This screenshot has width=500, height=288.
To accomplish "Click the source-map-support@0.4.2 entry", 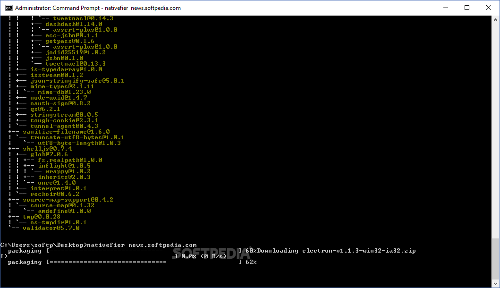I will 68,200.
